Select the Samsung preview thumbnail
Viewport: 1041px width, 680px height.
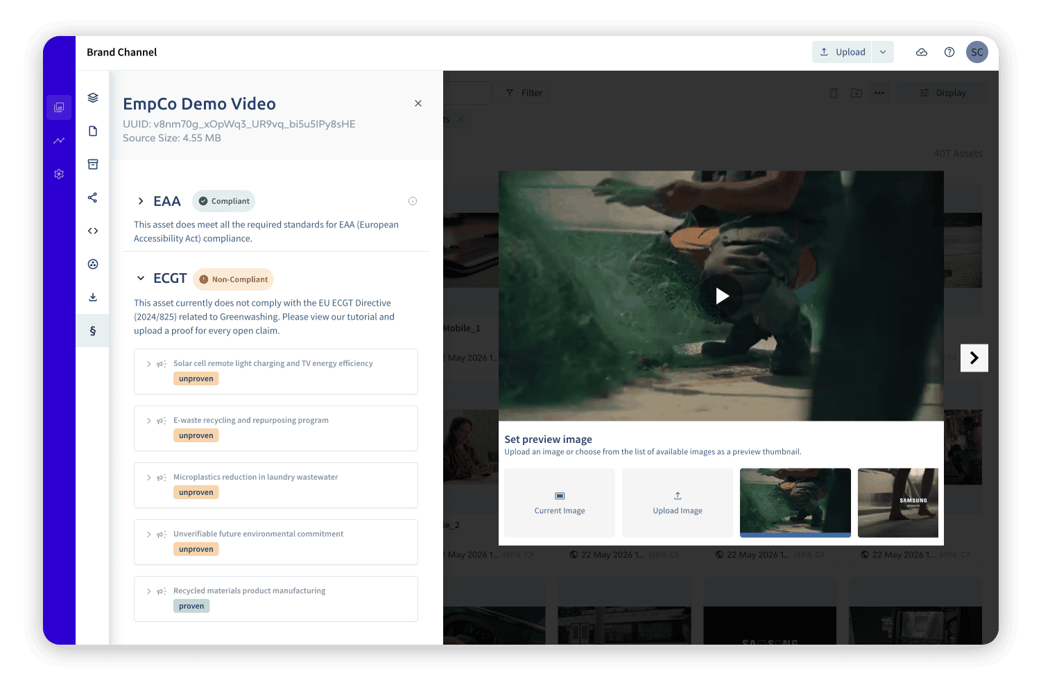898,503
